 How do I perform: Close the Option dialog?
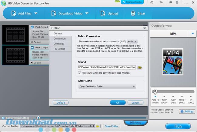point(144,28)
